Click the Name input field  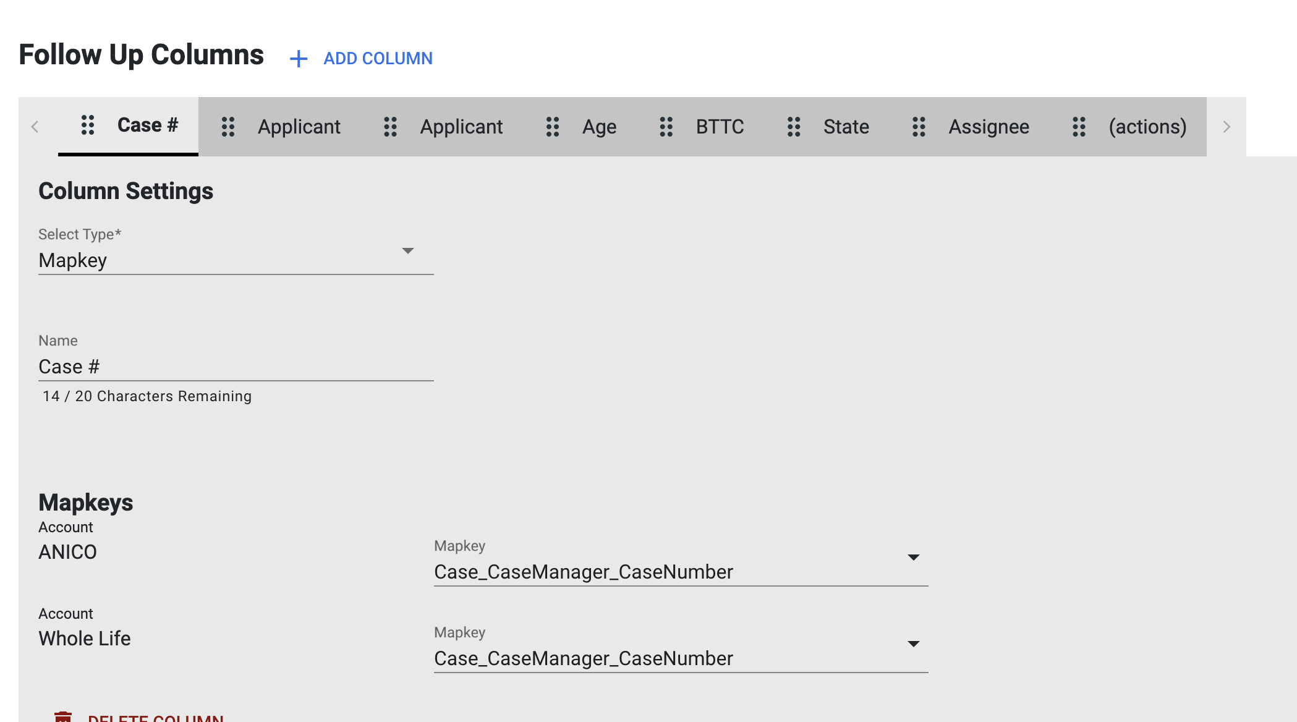tap(235, 367)
